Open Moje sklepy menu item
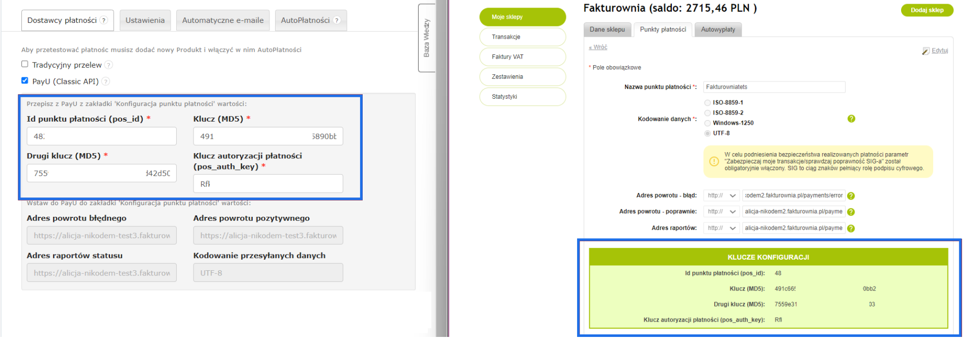978x341 pixels. pos(523,17)
